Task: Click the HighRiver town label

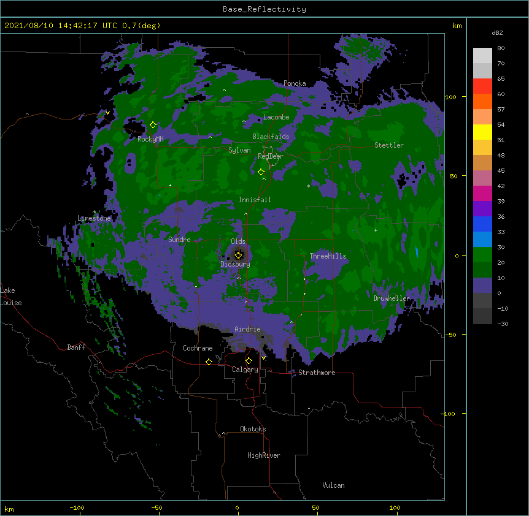Action: click(x=264, y=455)
